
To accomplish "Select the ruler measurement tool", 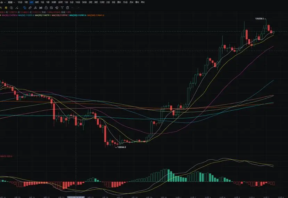I will pos(30,8).
